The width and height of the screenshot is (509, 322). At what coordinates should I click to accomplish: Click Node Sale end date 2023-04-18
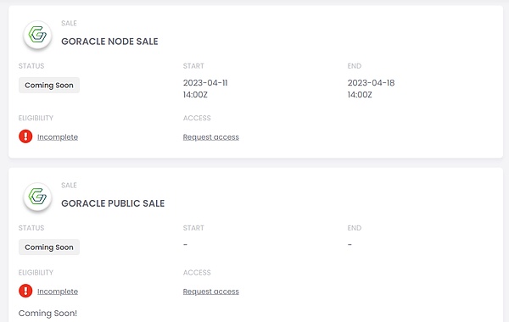tap(371, 83)
